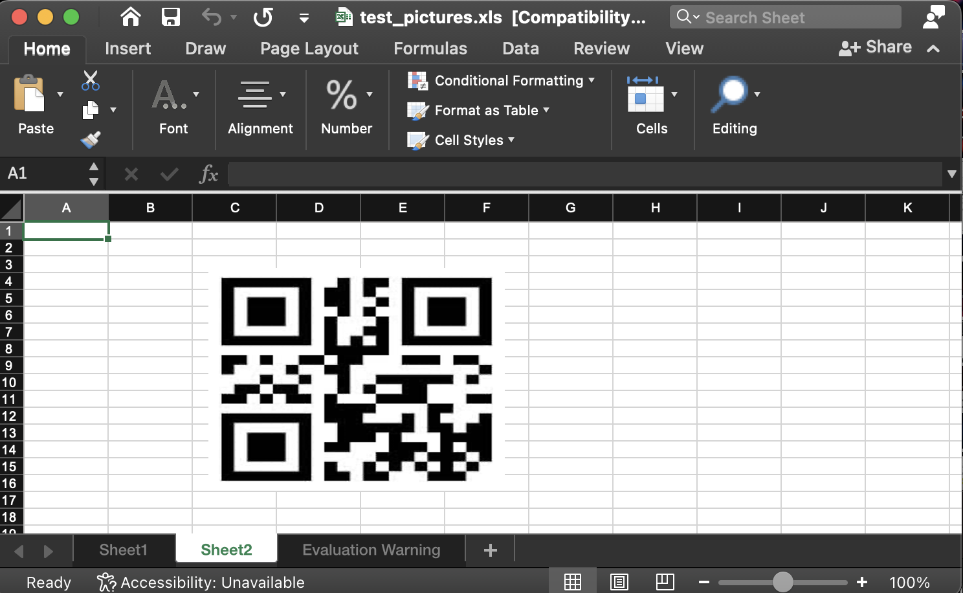Click the Copy icon in ribbon
Screen dimensions: 963x593
coord(91,110)
